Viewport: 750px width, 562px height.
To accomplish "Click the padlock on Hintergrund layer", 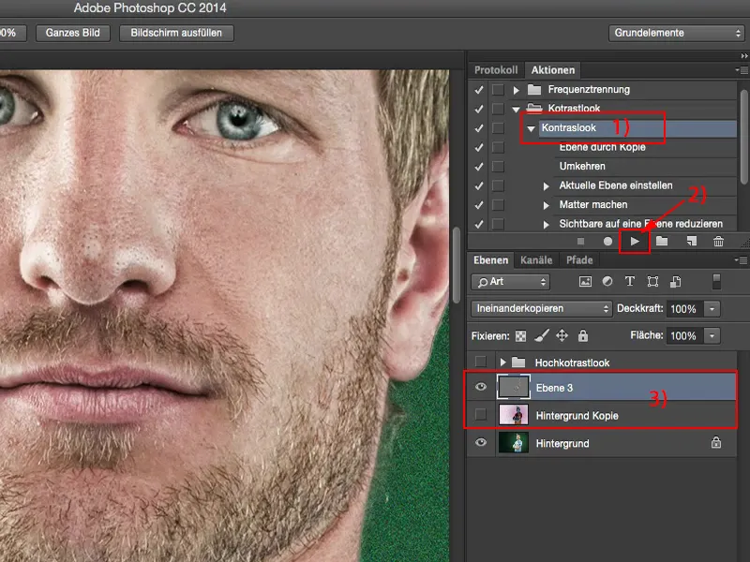I will tap(716, 442).
